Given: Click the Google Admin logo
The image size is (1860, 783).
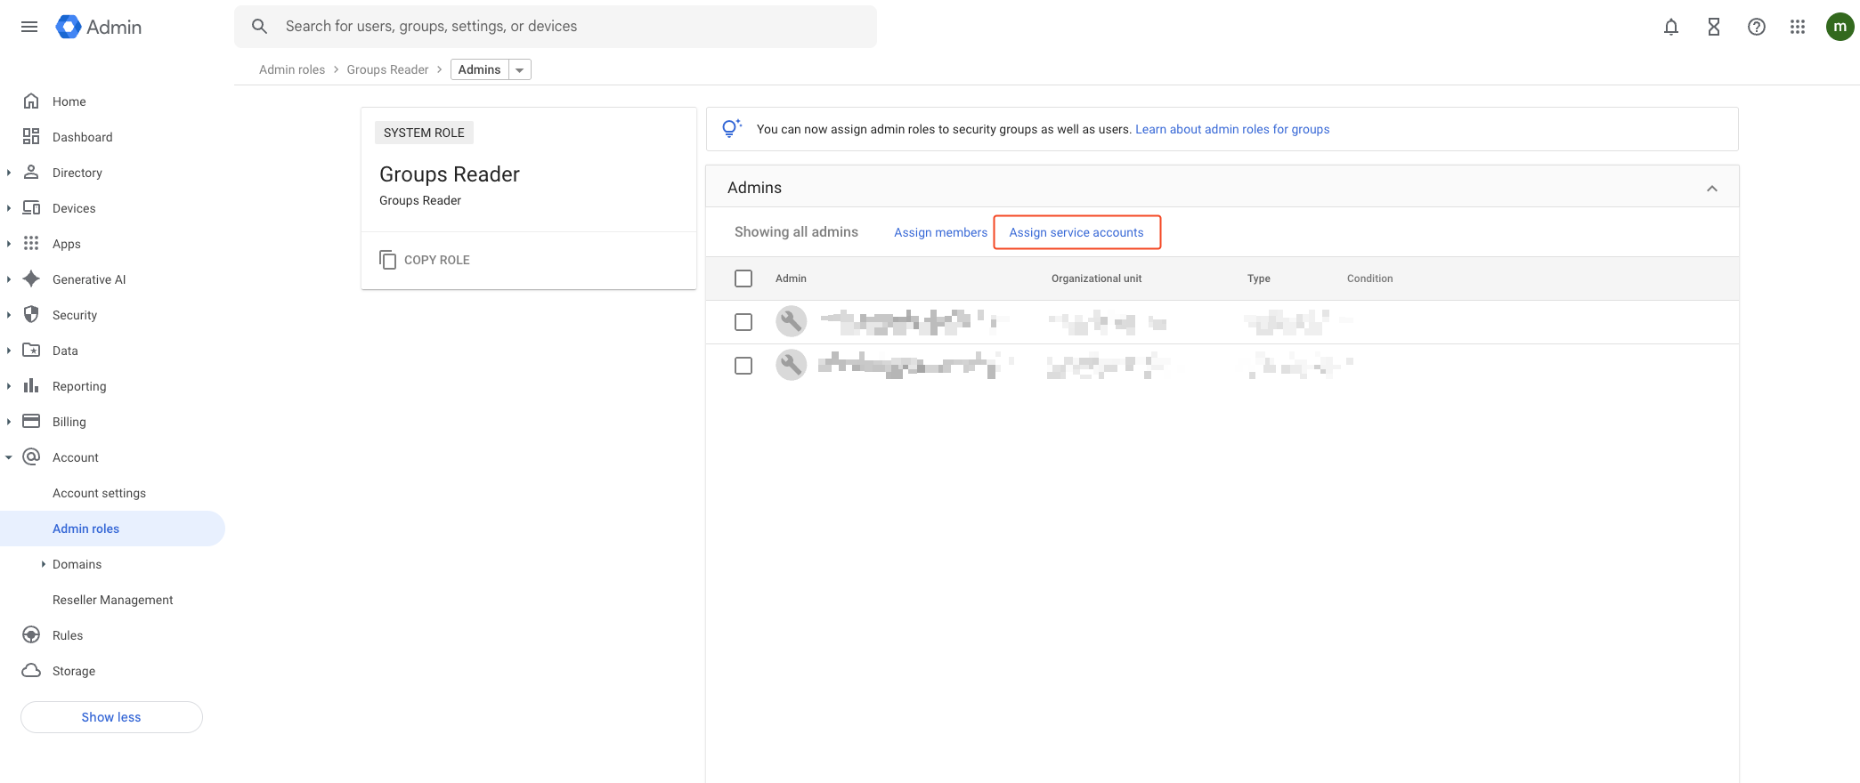Looking at the screenshot, I should pos(99,27).
